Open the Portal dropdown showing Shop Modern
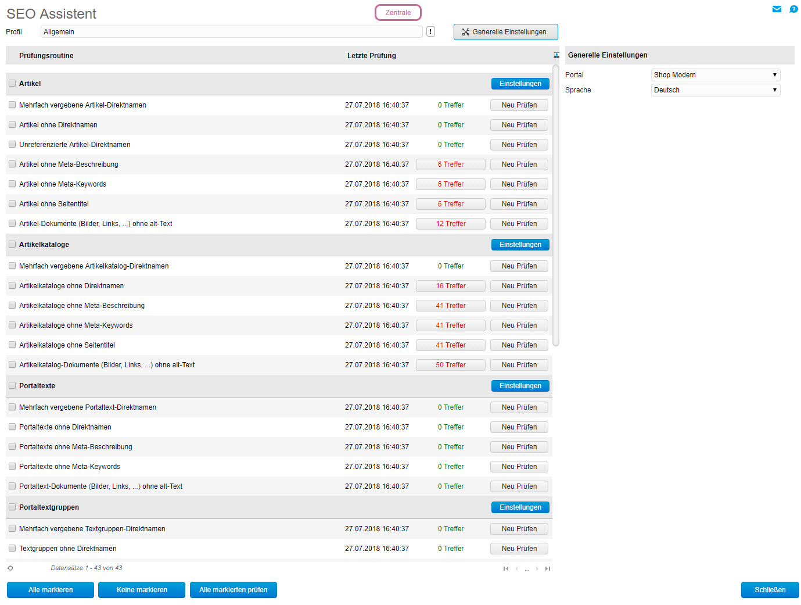801x605 pixels. click(715, 75)
